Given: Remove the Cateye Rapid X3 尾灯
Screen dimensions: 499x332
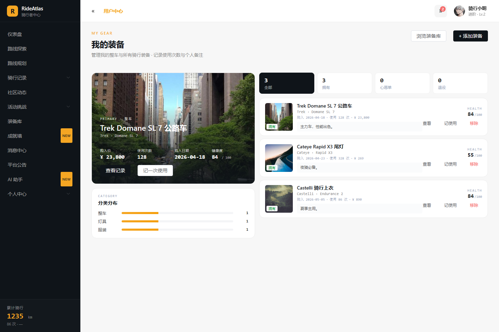Looking at the screenshot, I should [474, 164].
